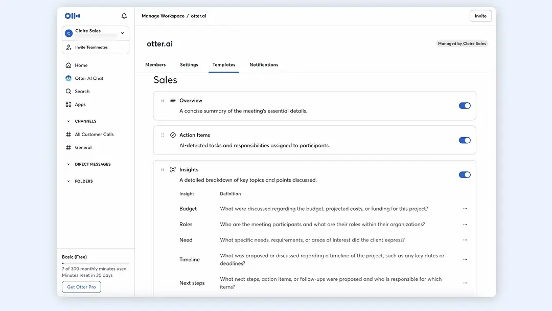Click the Insights section title

click(x=189, y=169)
